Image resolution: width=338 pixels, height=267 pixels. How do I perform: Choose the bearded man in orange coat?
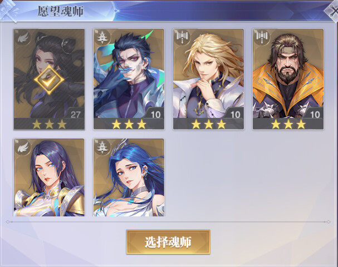(x=288, y=79)
